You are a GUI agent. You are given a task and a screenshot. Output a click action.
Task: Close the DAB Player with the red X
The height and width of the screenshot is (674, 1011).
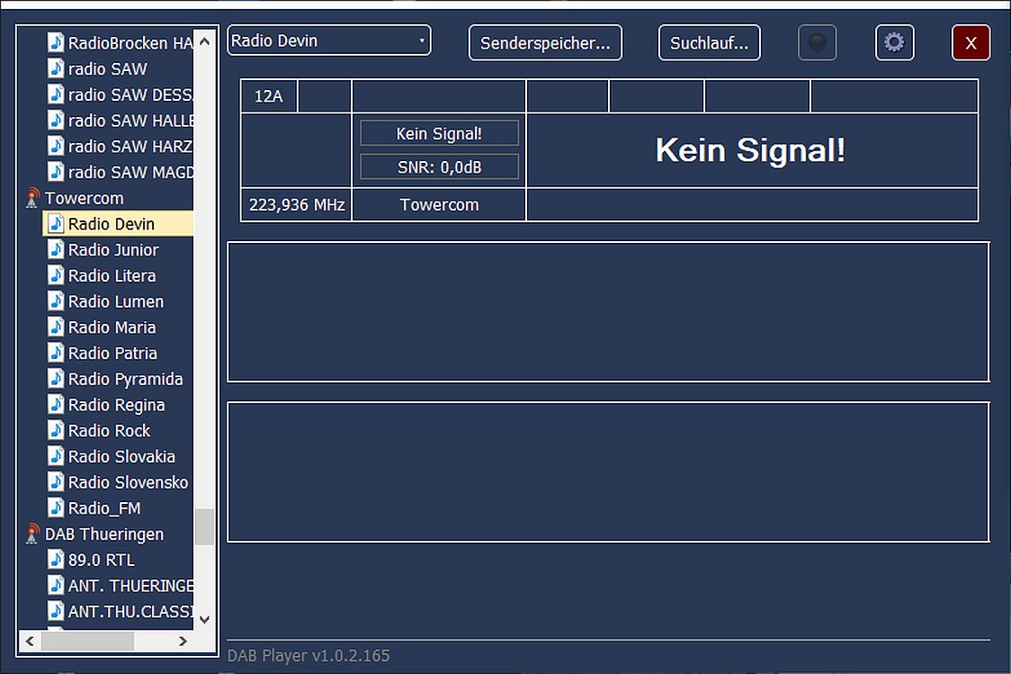pos(971,42)
